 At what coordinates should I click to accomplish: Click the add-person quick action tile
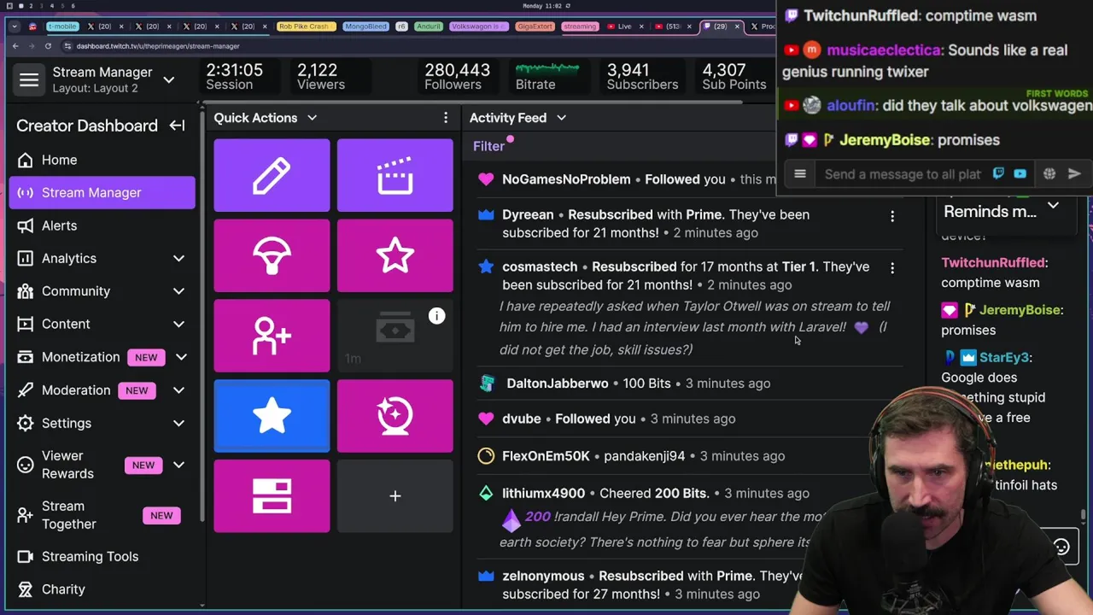point(272,336)
